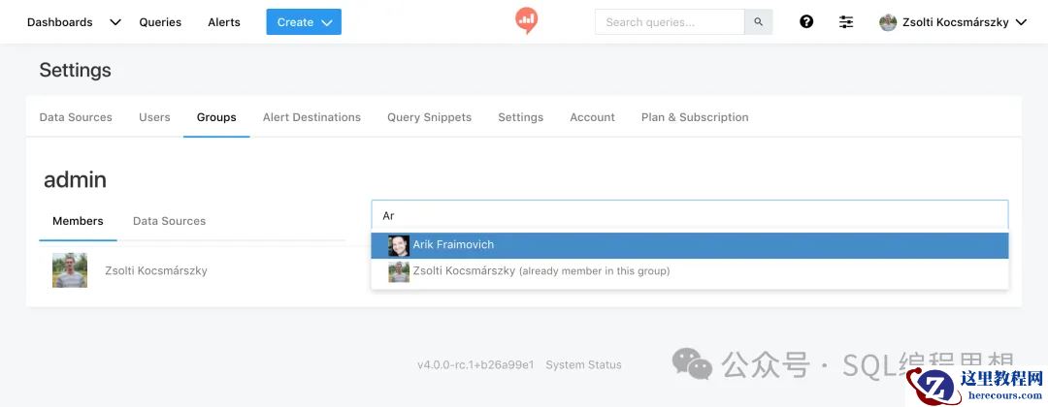Open the Create dropdown button
This screenshot has height=407, width=1048.
304,22
